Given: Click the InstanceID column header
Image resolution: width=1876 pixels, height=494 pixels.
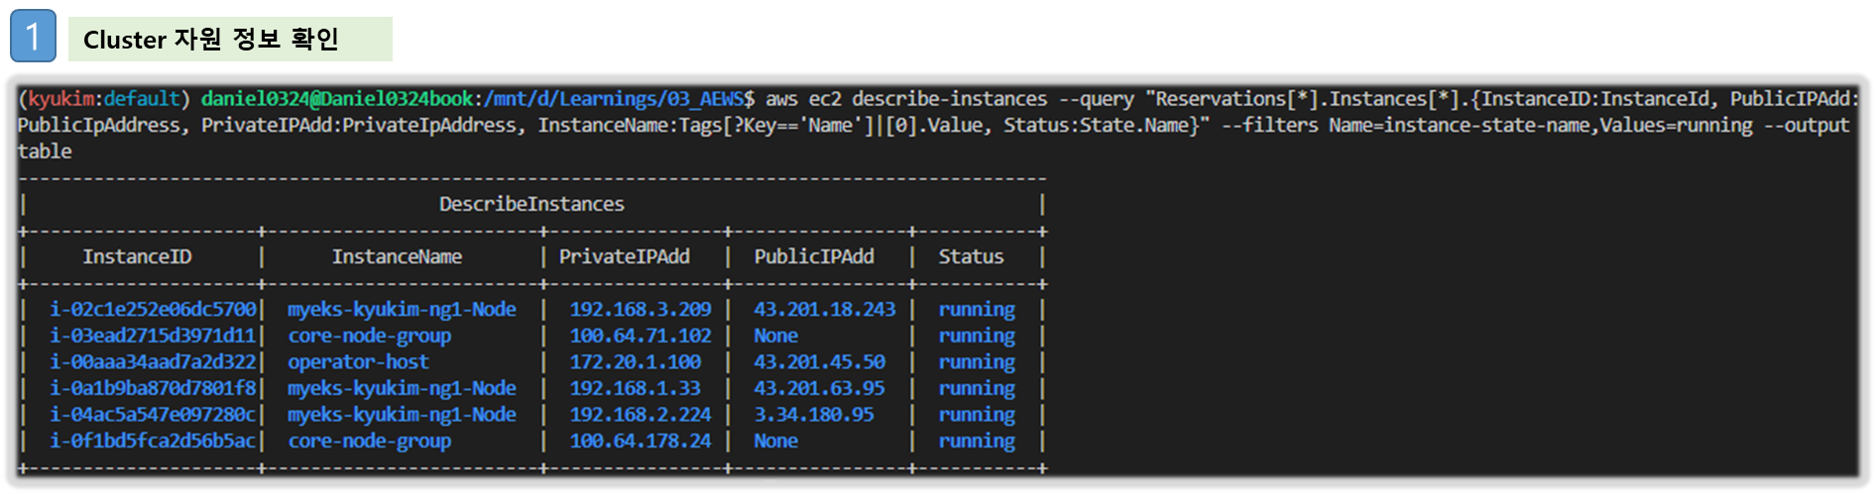Looking at the screenshot, I should click(137, 256).
